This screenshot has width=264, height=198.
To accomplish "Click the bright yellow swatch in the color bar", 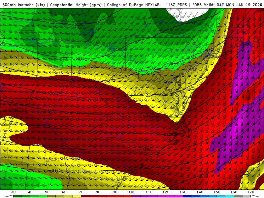I will [77, 196].
